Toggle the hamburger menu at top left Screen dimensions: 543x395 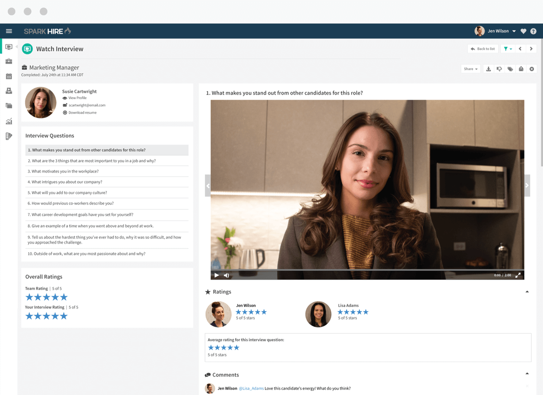pyautogui.click(x=9, y=31)
